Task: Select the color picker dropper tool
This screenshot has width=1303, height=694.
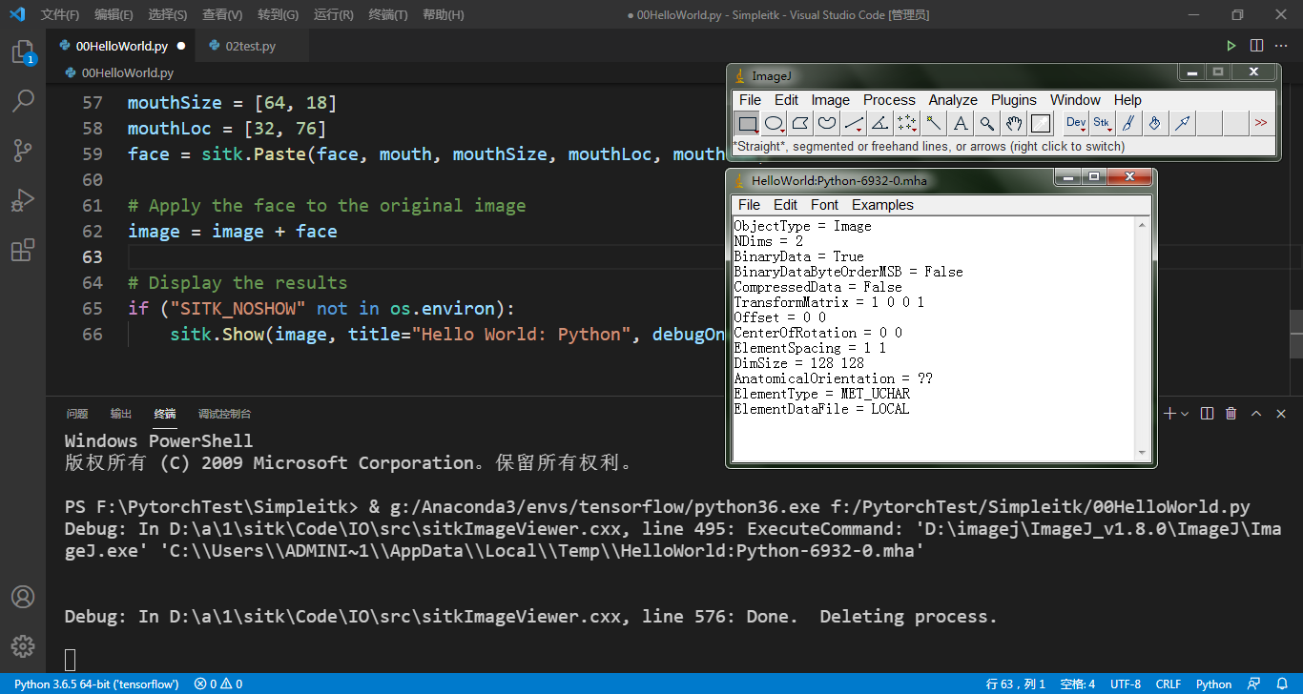Action: click(1042, 123)
